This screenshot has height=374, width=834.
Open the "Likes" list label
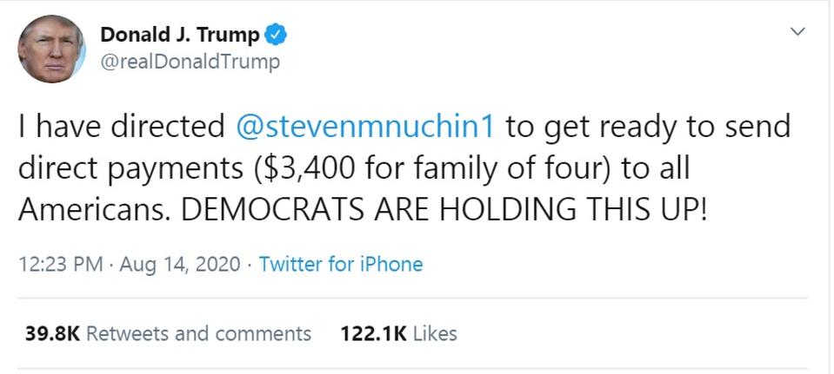click(x=435, y=333)
